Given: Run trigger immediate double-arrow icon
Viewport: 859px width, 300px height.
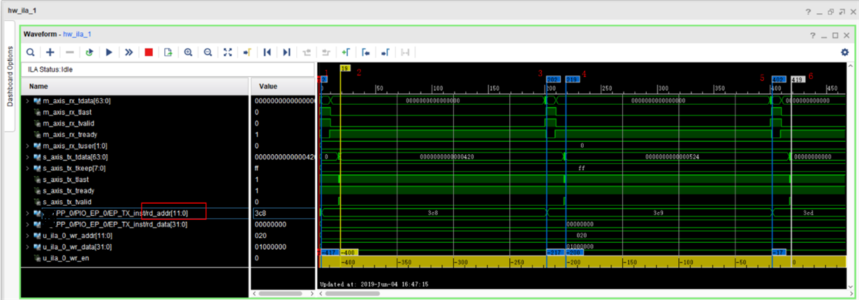Looking at the screenshot, I should click(x=129, y=52).
